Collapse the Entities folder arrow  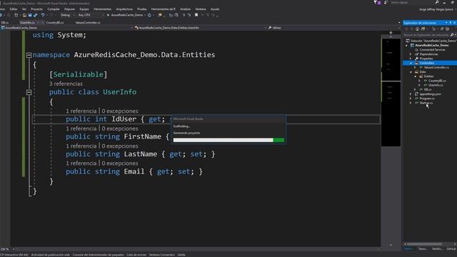416,76
